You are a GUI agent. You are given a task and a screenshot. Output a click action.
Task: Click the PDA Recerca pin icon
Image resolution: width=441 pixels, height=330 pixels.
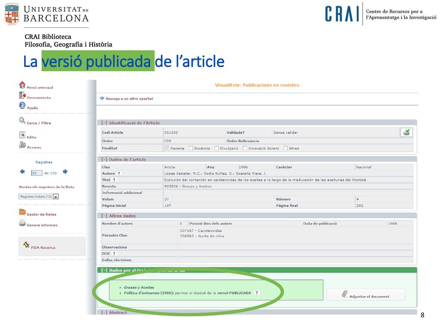tap(26, 244)
